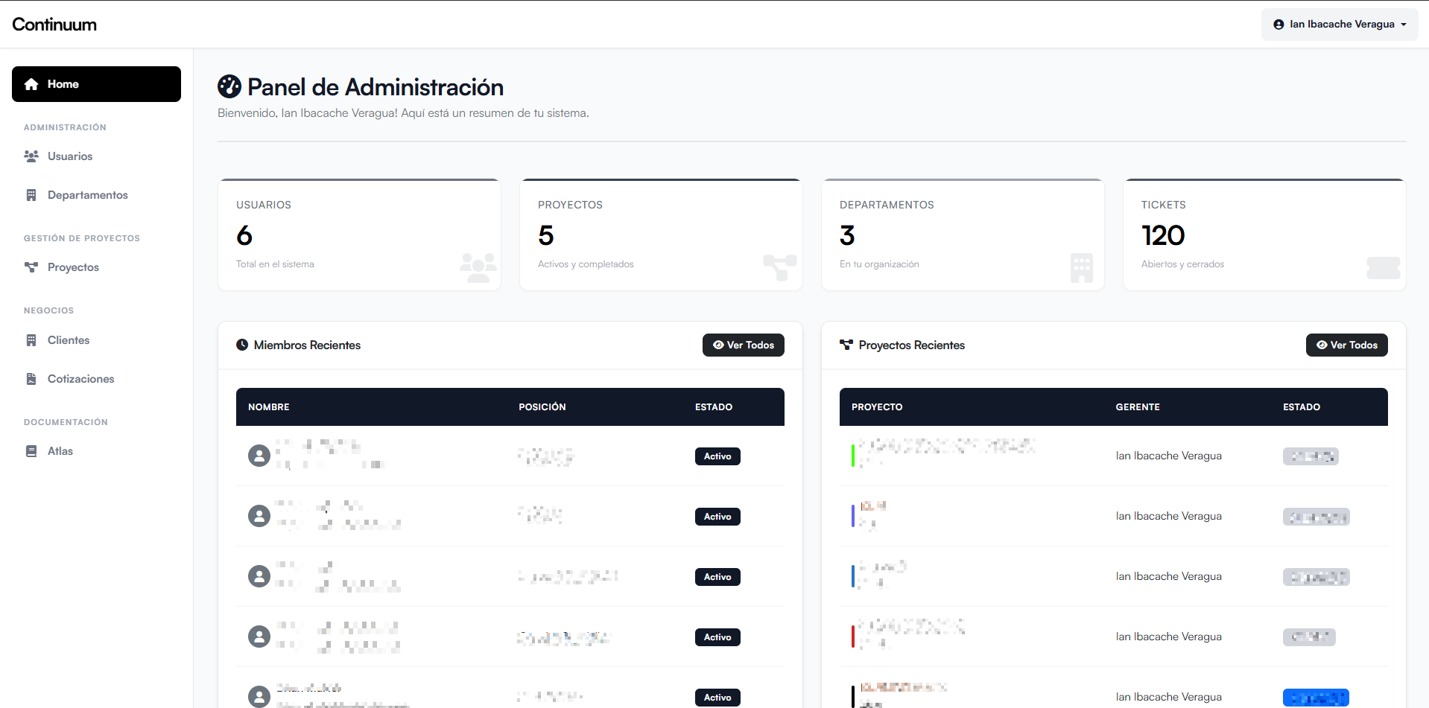
Task: Click gerente name in purple-bar project row
Action: tap(1168, 516)
